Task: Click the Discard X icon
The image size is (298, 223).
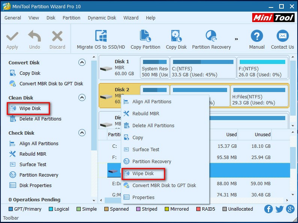Action: pyautogui.click(x=57, y=36)
